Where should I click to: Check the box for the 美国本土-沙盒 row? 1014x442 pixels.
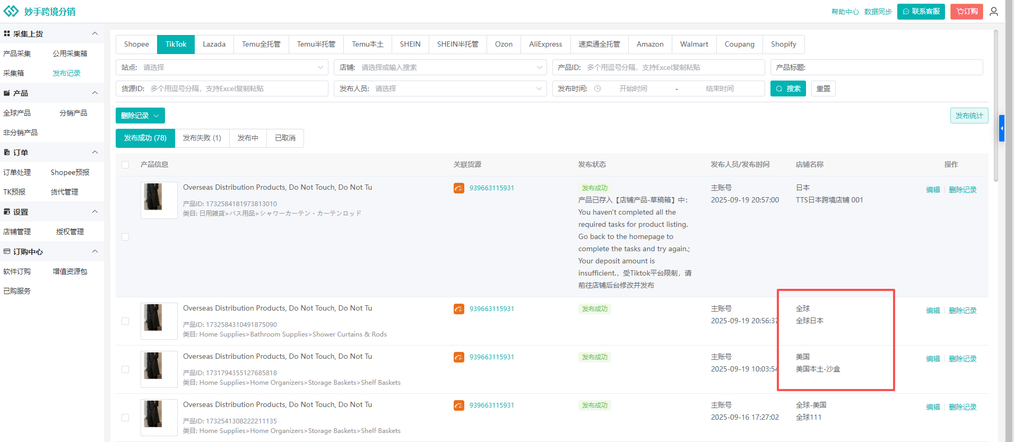point(125,369)
